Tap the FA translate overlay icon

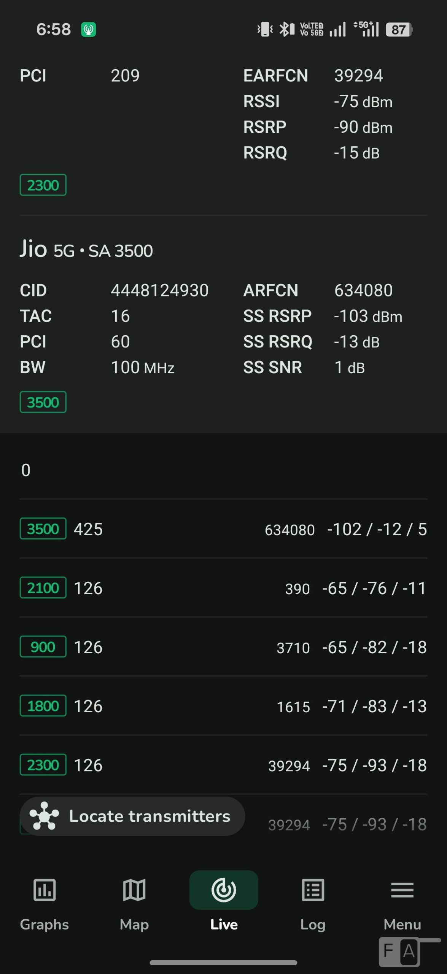pos(399,951)
